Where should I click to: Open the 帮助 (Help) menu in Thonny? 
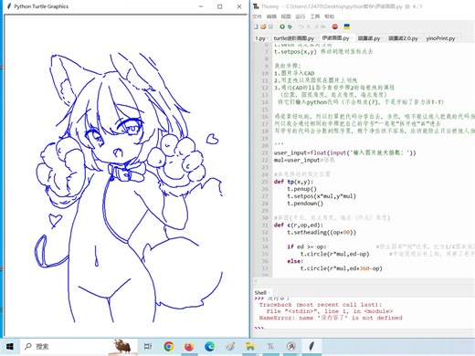click(x=330, y=16)
